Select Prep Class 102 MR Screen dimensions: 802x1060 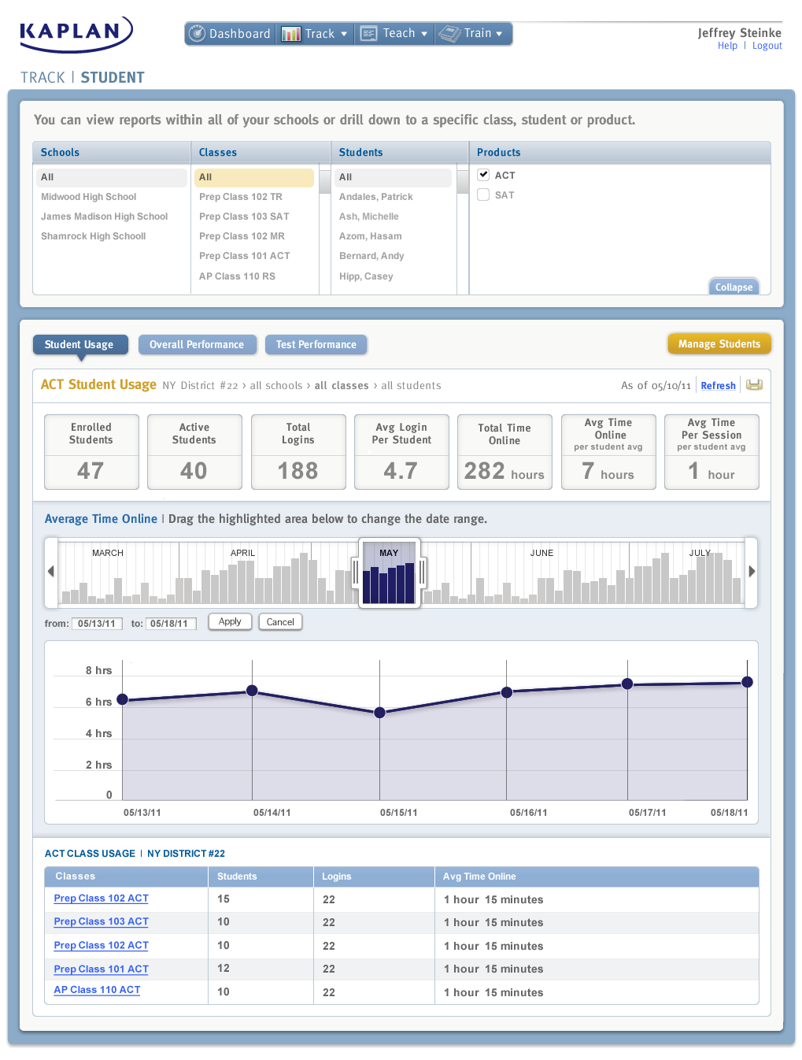[242, 236]
